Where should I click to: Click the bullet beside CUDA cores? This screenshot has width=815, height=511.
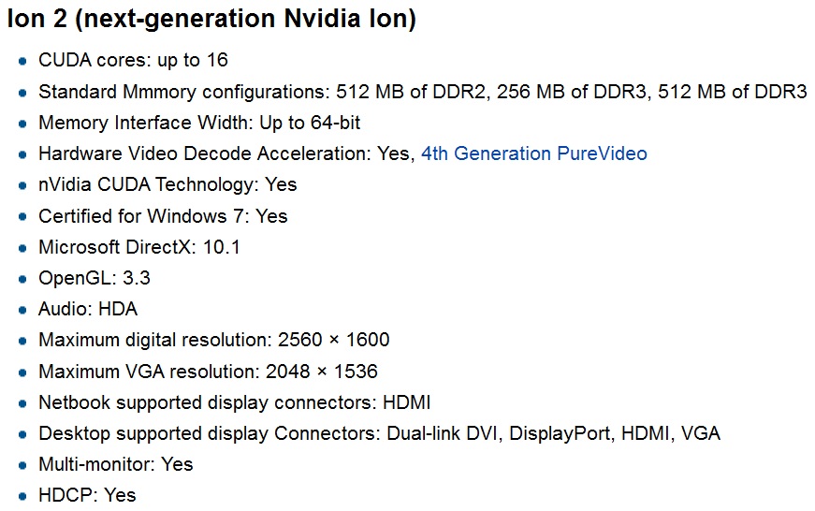click(22, 62)
